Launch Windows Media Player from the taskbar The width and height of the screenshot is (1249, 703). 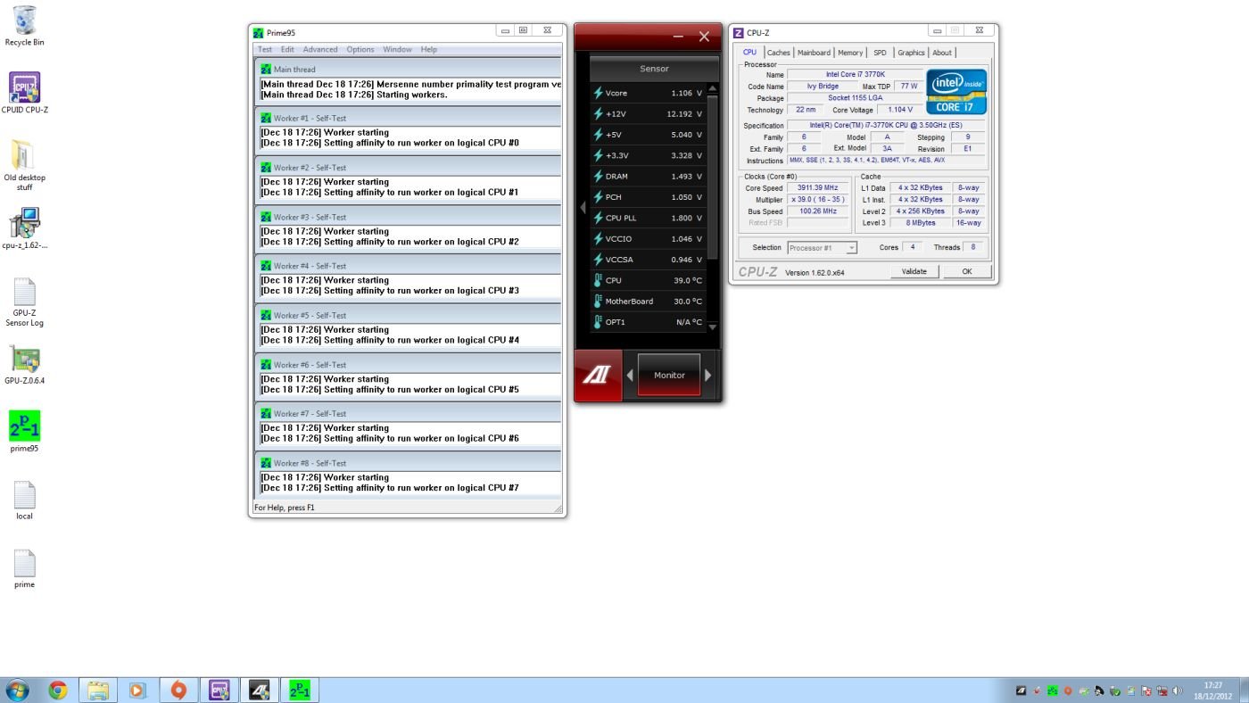[137, 690]
